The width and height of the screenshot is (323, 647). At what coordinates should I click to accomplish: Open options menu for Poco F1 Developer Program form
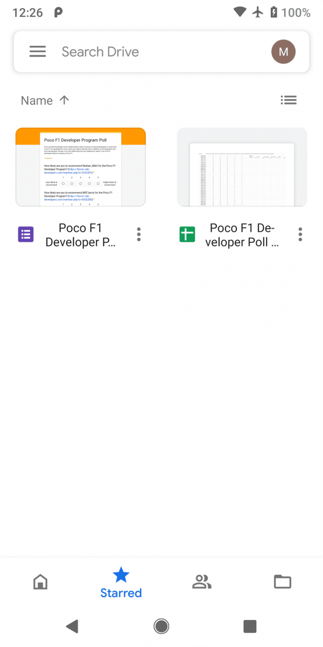pyautogui.click(x=138, y=234)
